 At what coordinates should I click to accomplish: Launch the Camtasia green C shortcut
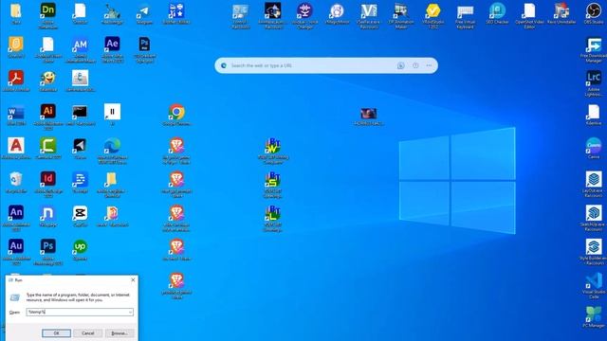48,146
